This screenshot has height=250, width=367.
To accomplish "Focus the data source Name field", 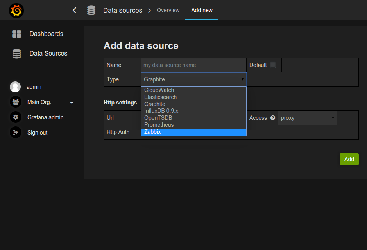I will 193,65.
